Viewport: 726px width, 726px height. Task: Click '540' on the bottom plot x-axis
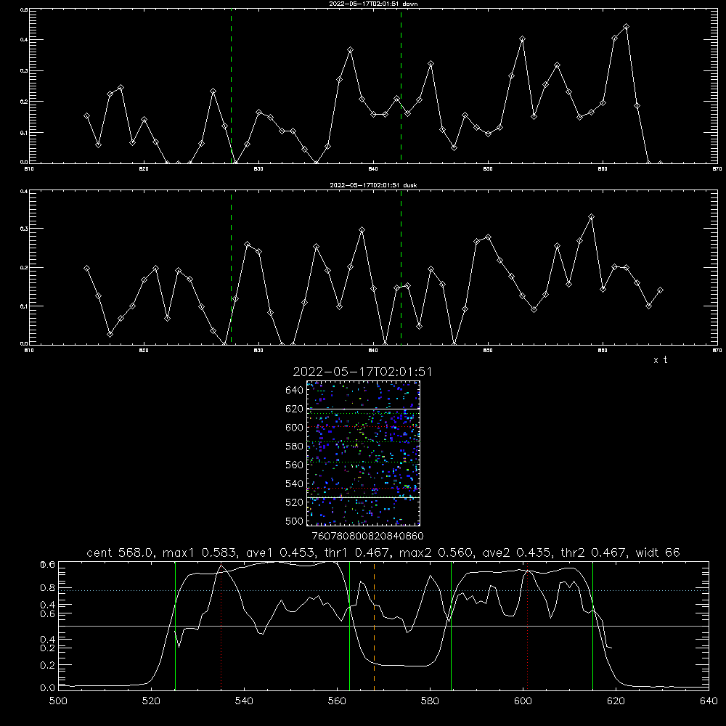coord(244,701)
